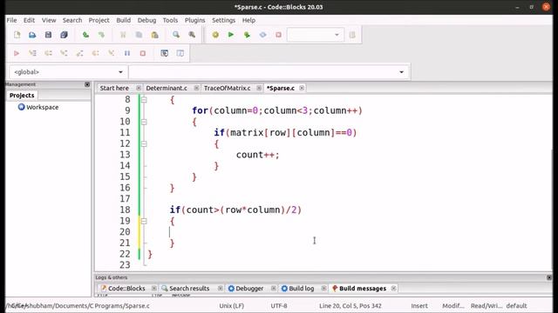Screen dimensions: 558x313
Task: Collapse the code fold at line 10
Action: click(144, 122)
